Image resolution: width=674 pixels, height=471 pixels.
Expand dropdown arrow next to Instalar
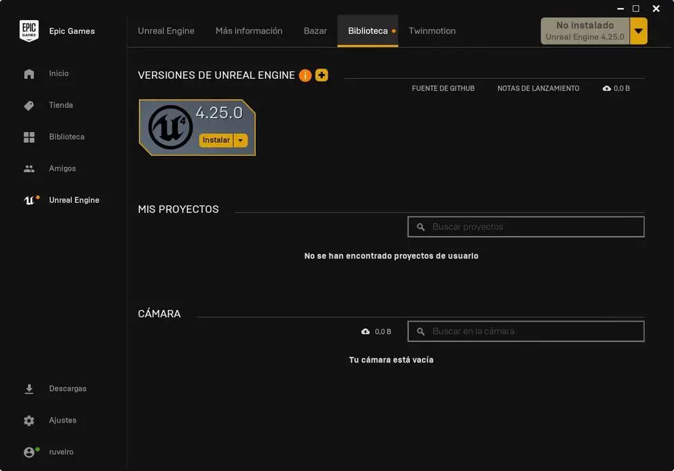(241, 140)
